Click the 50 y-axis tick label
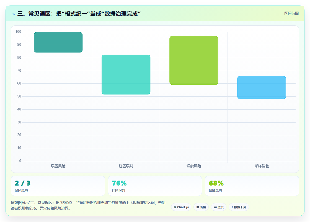 (x=19, y=96)
